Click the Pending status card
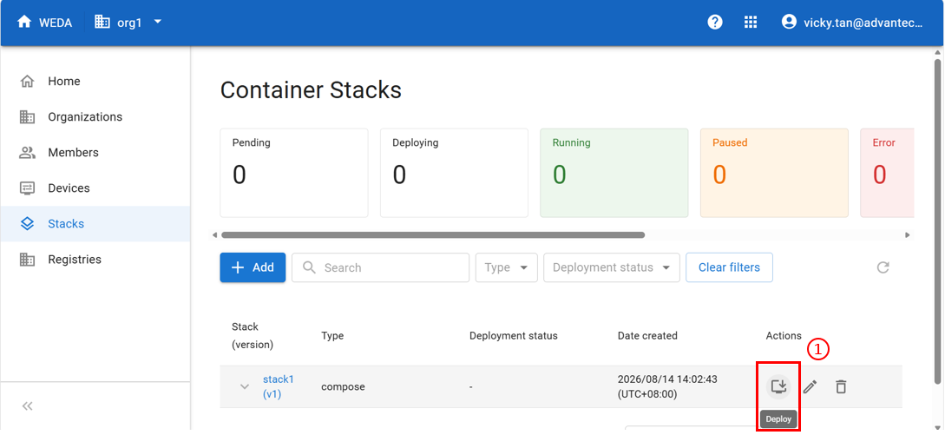 point(294,173)
